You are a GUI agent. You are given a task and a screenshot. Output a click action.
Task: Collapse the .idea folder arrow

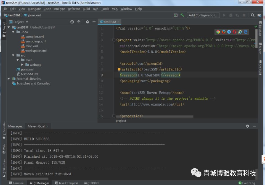pyautogui.click(x=13, y=32)
